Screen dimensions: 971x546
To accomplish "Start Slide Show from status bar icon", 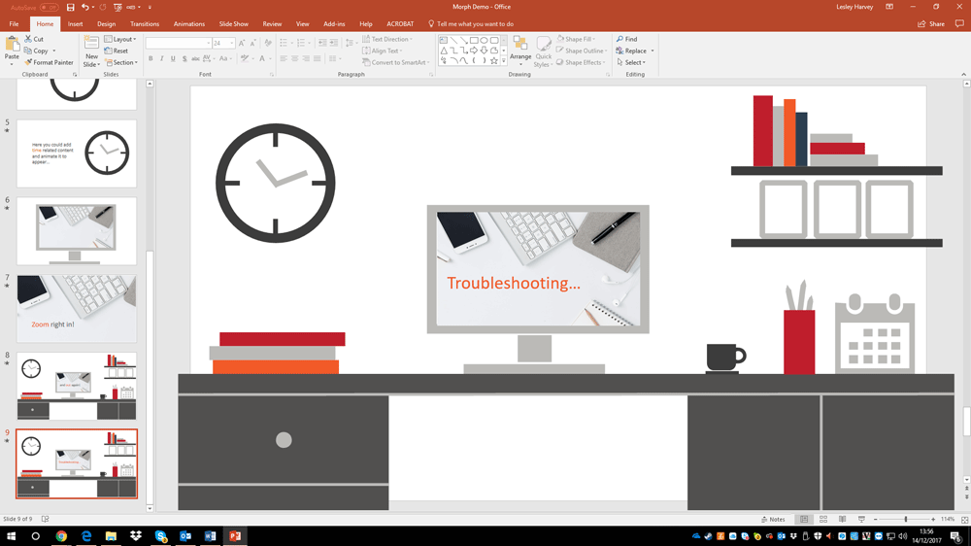I will [x=861, y=520].
